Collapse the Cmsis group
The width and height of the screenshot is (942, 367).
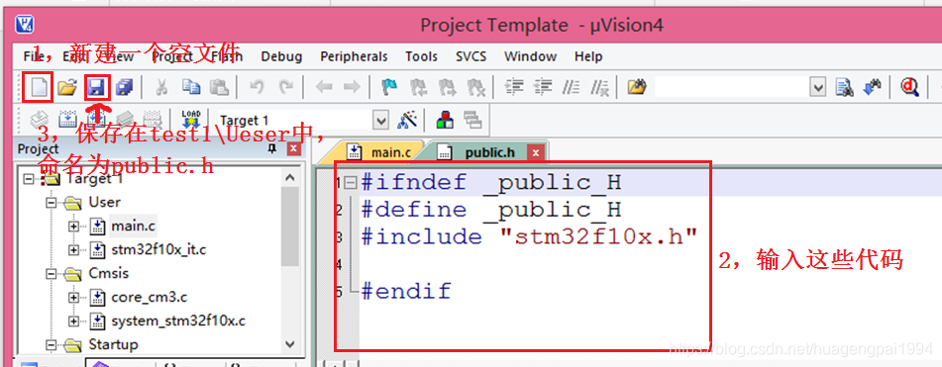[51, 274]
